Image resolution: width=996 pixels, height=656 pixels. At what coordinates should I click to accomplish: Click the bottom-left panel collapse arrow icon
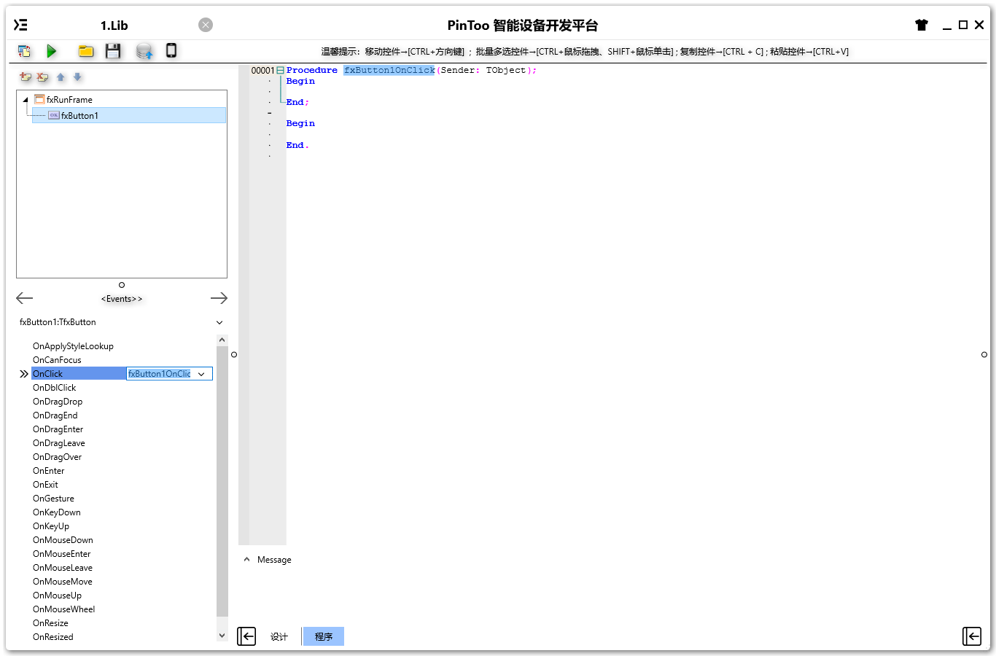[246, 636]
